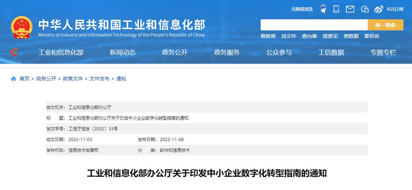This screenshot has width=412, height=190.
Task: Focus the site search input field
Action: click(x=314, y=25)
